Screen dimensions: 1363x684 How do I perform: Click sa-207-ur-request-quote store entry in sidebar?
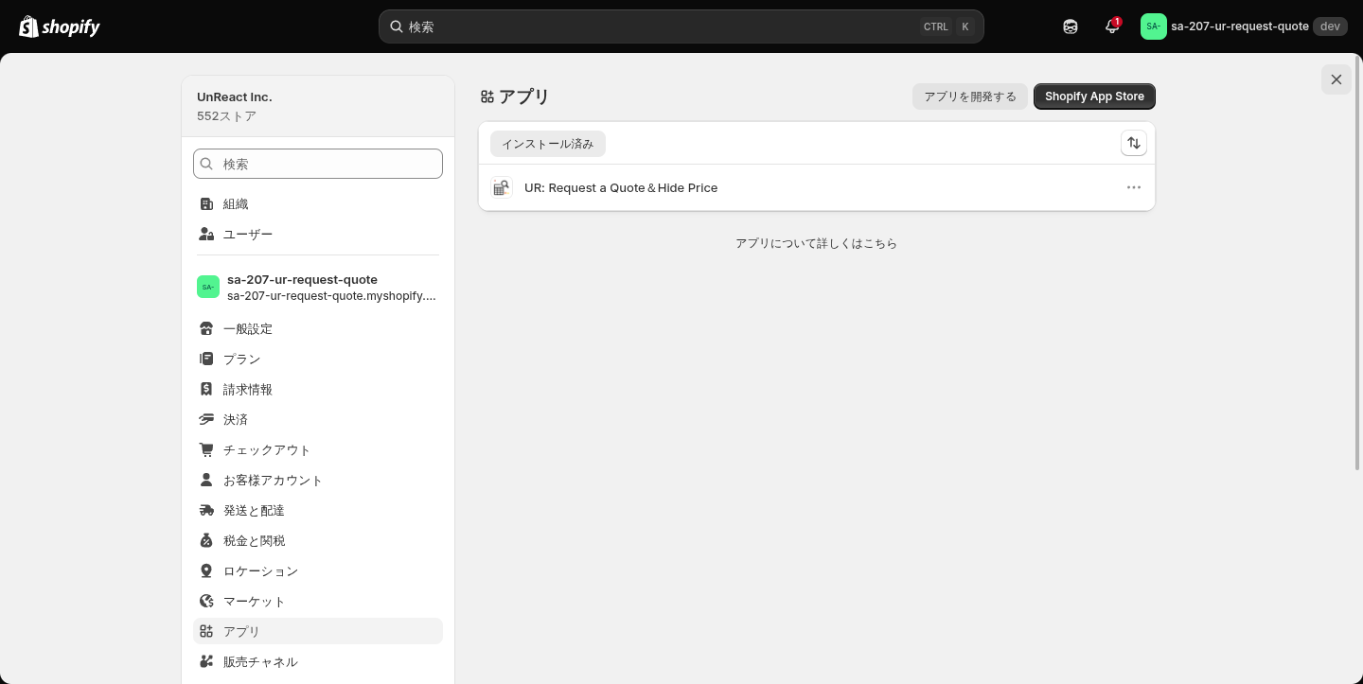tap(318, 287)
